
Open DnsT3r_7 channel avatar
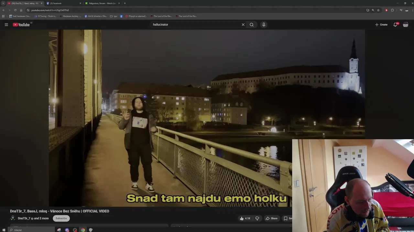(13, 218)
